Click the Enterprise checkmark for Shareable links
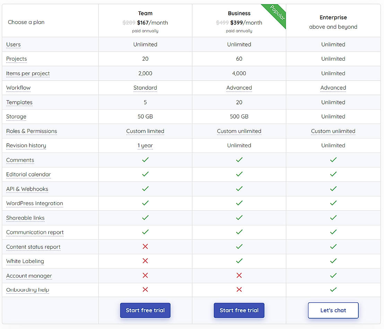 point(333,217)
